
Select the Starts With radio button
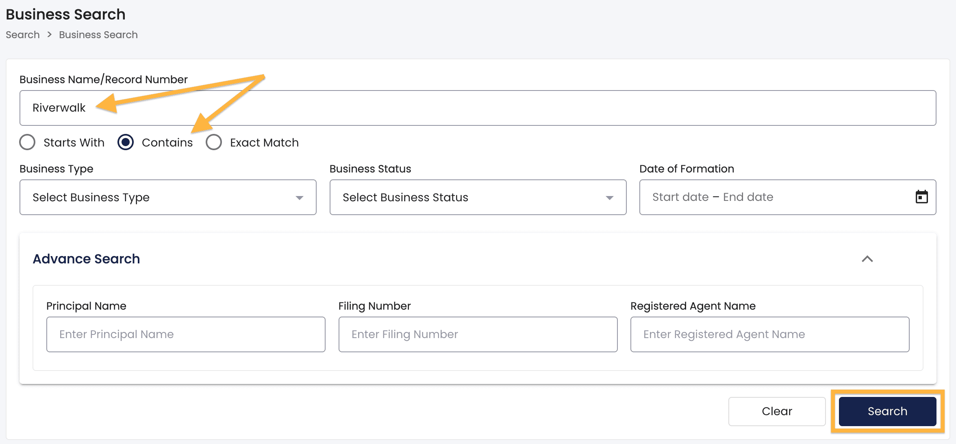tap(27, 142)
